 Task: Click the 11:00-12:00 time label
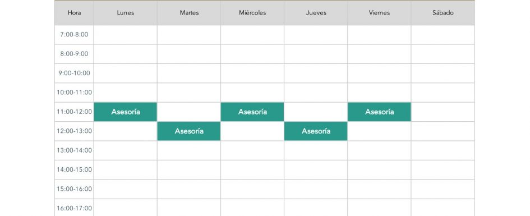click(74, 112)
